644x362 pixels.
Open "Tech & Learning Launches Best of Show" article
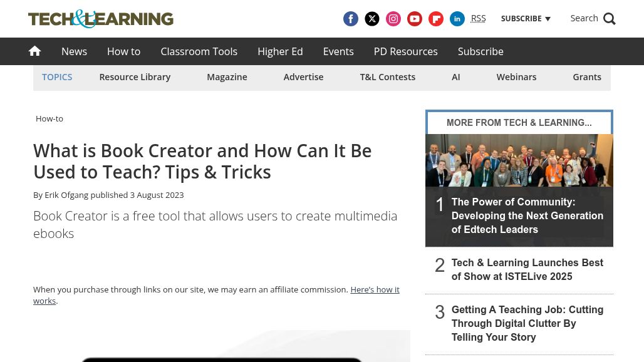point(527,270)
